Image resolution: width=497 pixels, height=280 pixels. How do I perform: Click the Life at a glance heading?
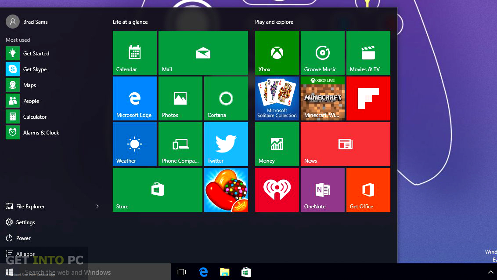[130, 22]
